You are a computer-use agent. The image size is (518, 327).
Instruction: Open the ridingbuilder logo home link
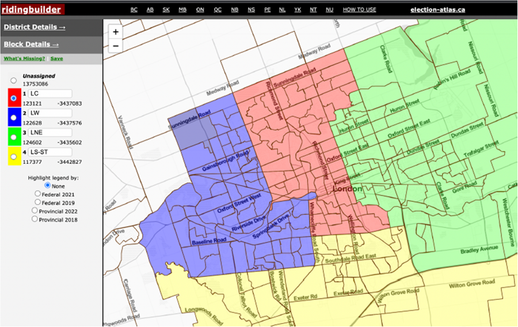click(x=32, y=10)
